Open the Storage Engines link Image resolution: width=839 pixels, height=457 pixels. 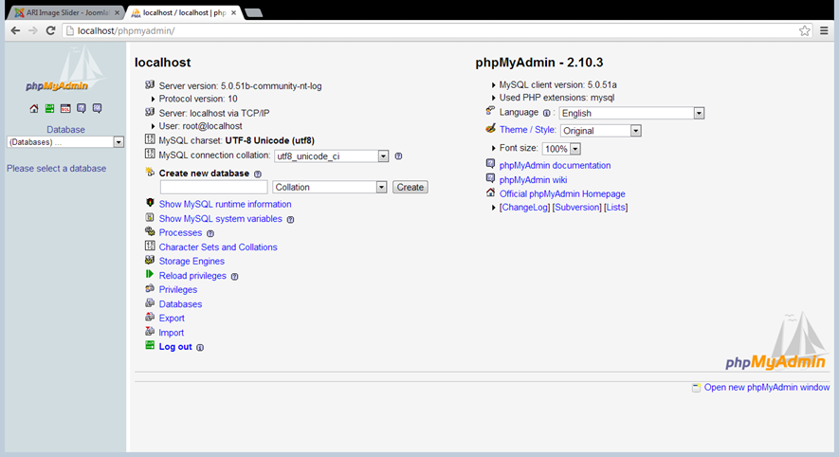[x=192, y=261]
